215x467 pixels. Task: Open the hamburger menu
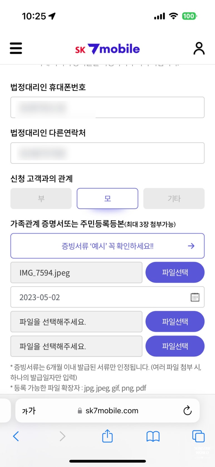click(x=16, y=48)
